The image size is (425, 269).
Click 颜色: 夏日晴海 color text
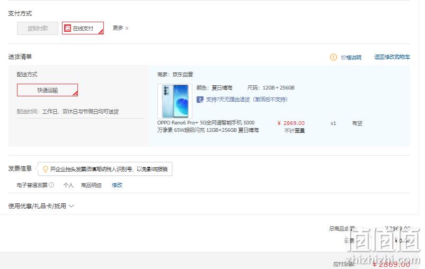[215, 88]
